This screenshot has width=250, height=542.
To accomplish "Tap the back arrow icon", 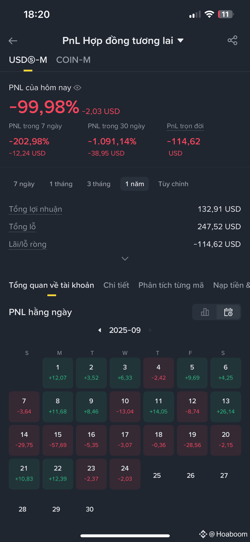I will [x=13, y=41].
